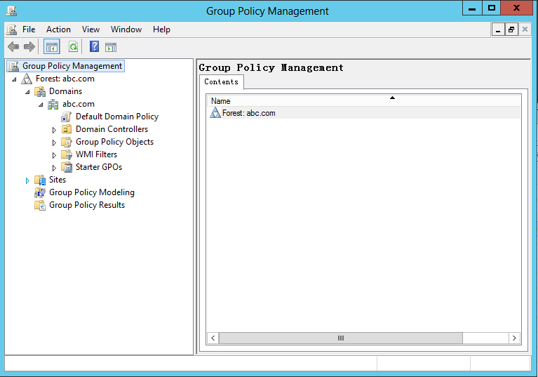Click the Domains folder icon
Viewport: 538px width, 377px height.
[x=40, y=92]
